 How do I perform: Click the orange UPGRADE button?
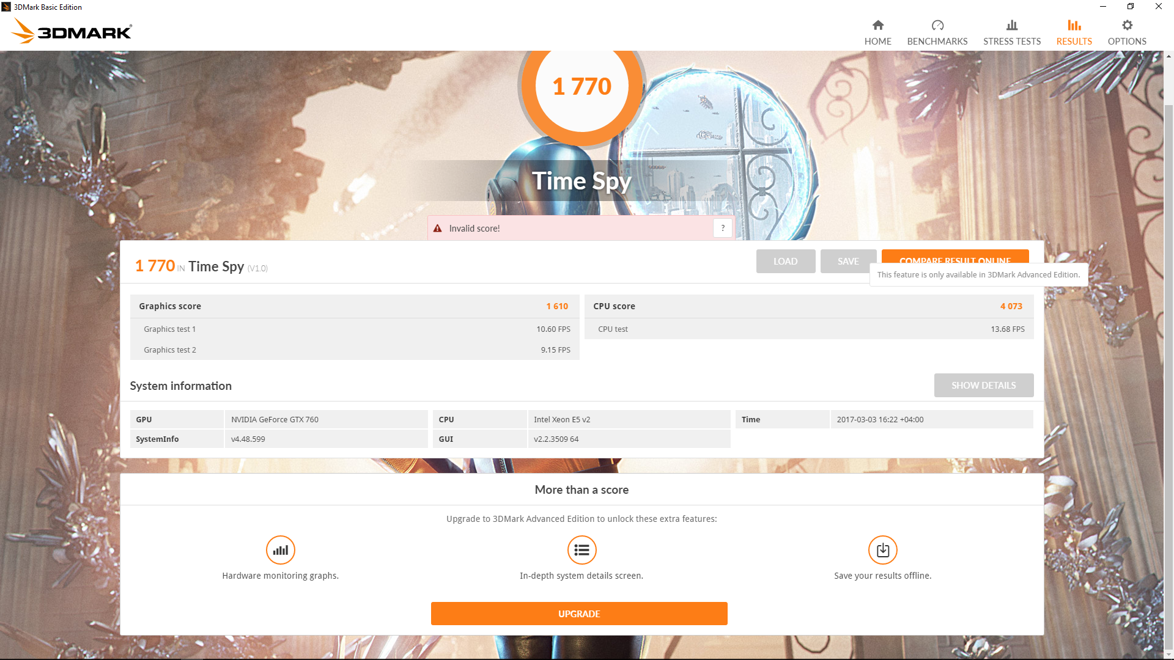coord(579,614)
